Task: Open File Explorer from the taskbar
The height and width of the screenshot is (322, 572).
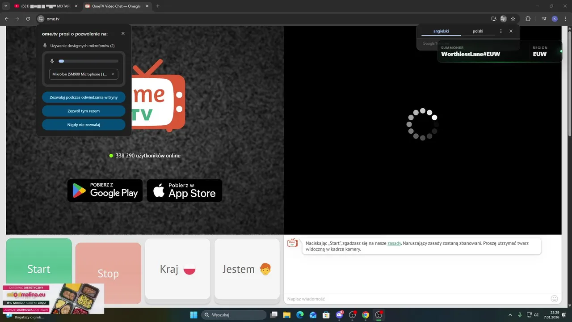Action: point(287,315)
